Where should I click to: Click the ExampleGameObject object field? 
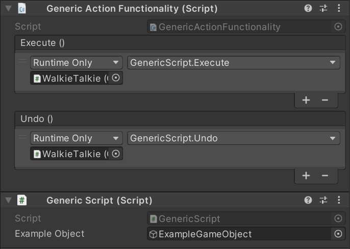240,234
